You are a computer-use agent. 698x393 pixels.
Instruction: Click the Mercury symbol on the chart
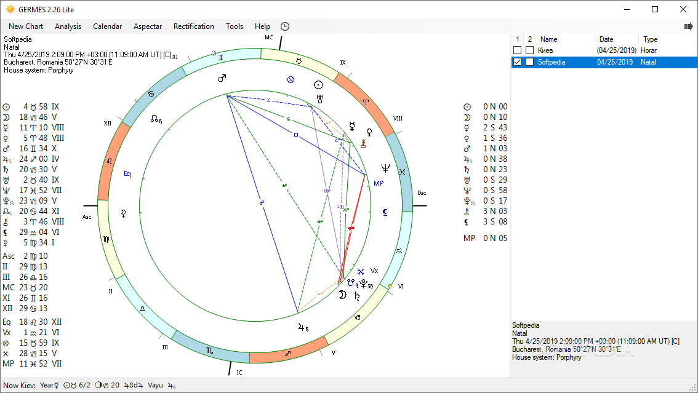[x=352, y=126]
